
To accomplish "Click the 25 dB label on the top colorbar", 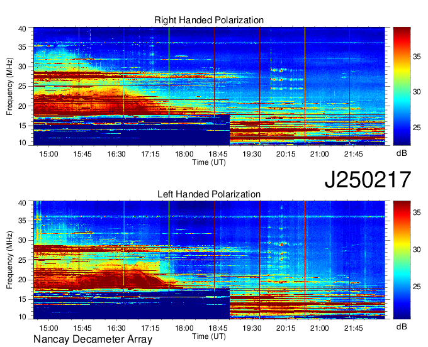I will point(417,128).
